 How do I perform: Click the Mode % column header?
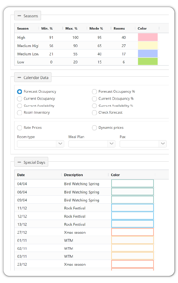[96, 28]
